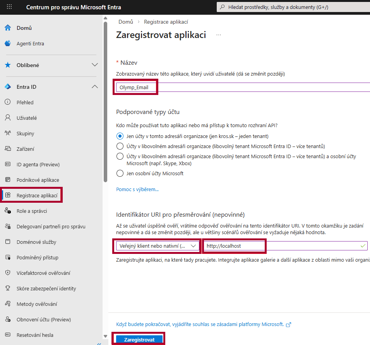Open Podnikové aplikace menu item
Image resolution: width=370 pixels, height=345 pixels.
pyautogui.click(x=38, y=180)
